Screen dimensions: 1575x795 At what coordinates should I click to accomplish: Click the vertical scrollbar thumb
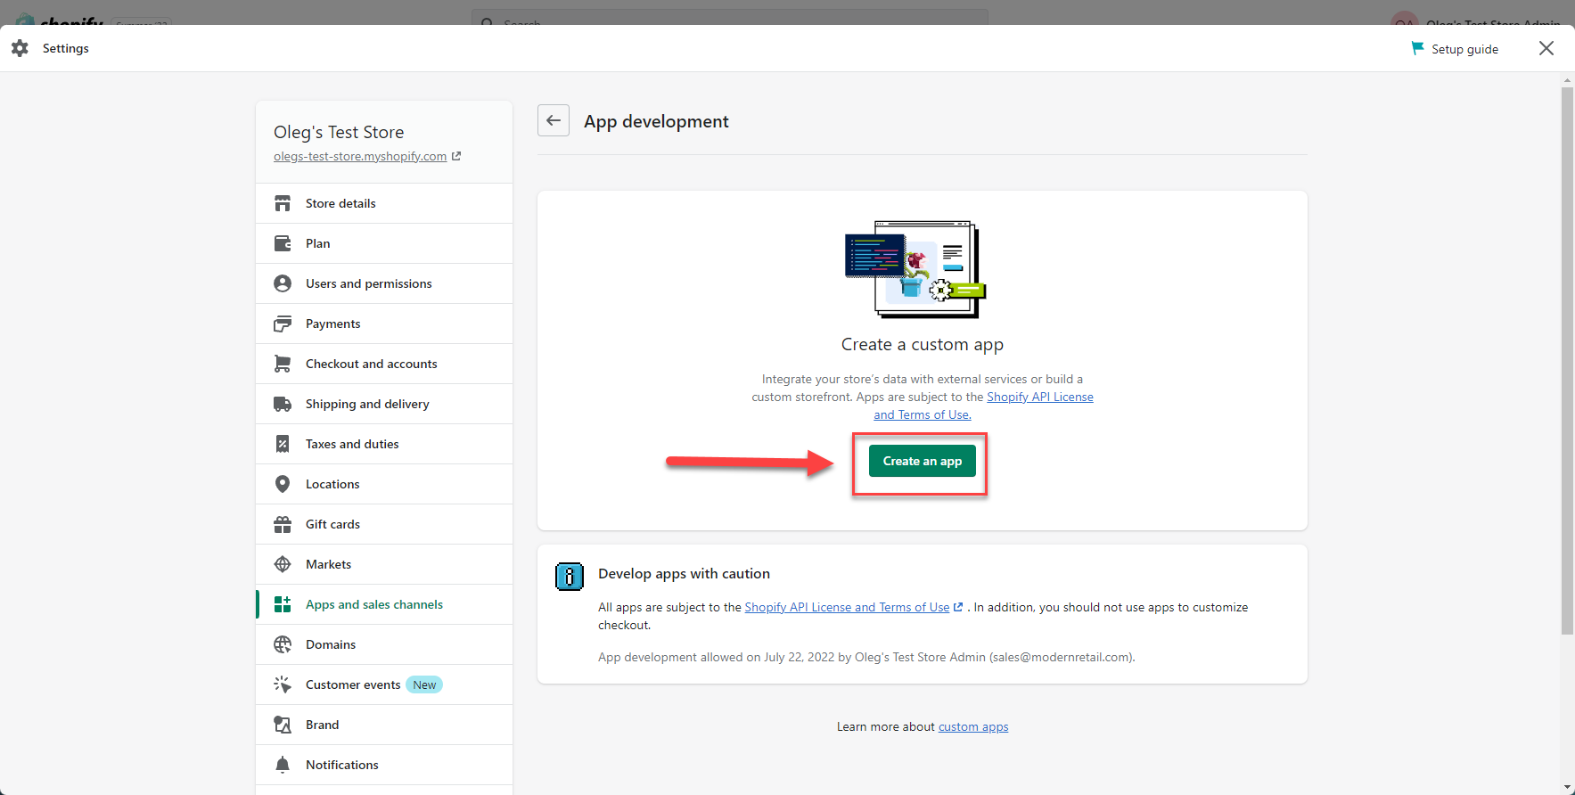coord(1567,361)
